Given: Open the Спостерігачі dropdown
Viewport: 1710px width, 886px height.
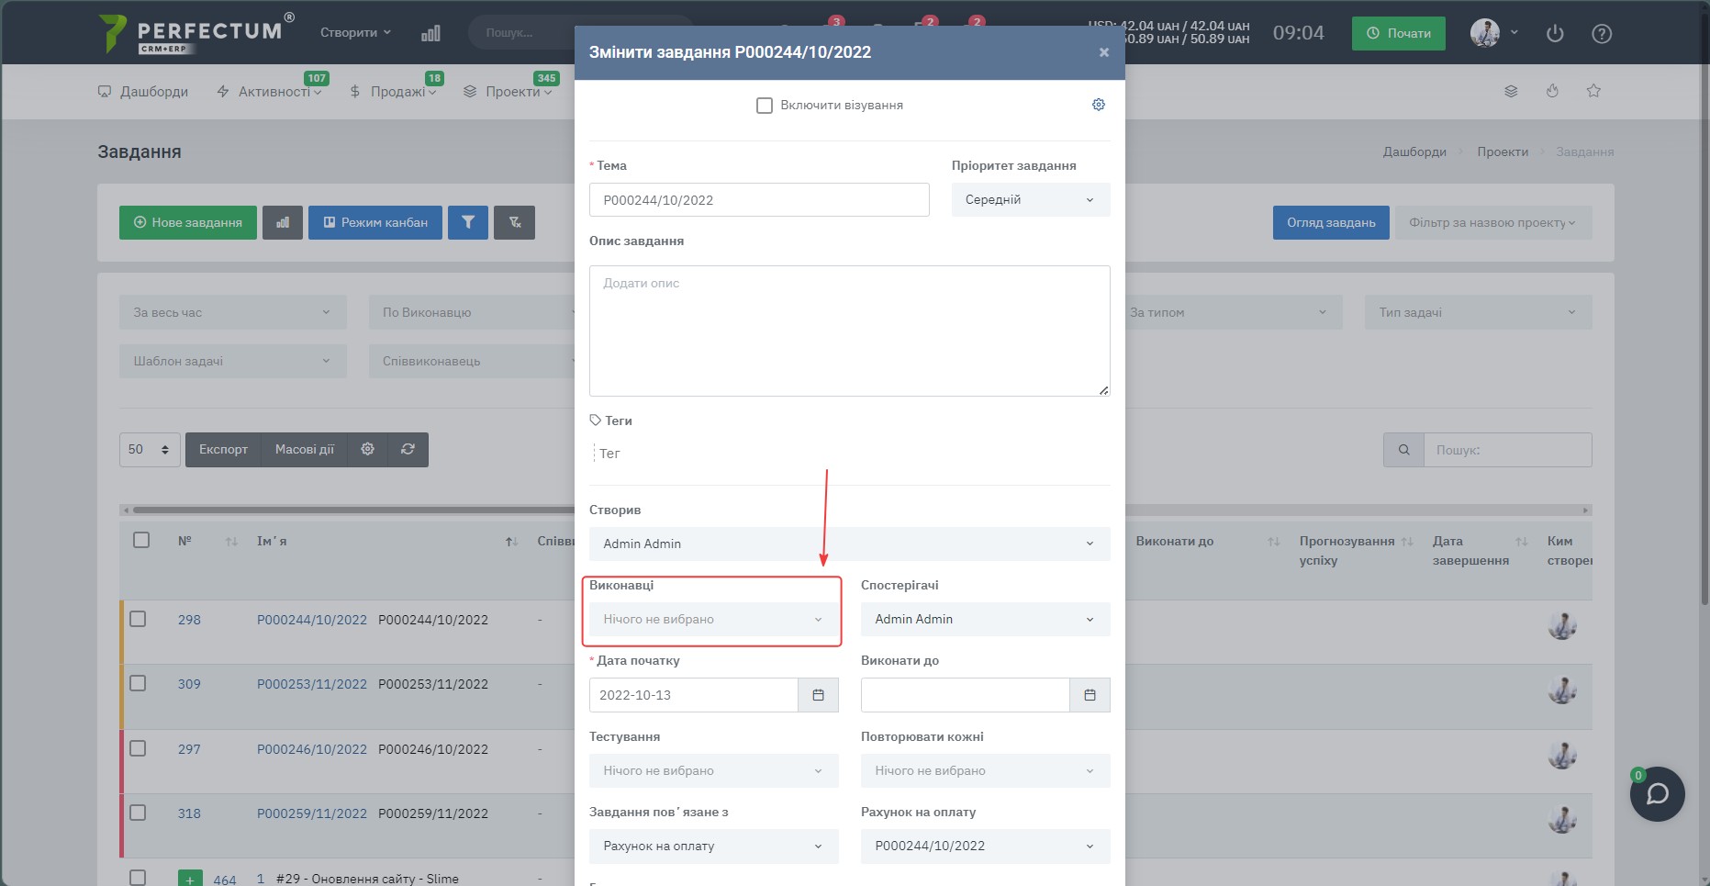Looking at the screenshot, I should [x=986, y=619].
